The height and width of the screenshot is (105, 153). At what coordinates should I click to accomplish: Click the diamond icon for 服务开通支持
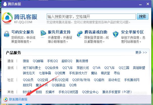point(43,33)
